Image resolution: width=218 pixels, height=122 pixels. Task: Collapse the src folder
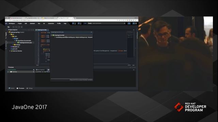pos(10,34)
